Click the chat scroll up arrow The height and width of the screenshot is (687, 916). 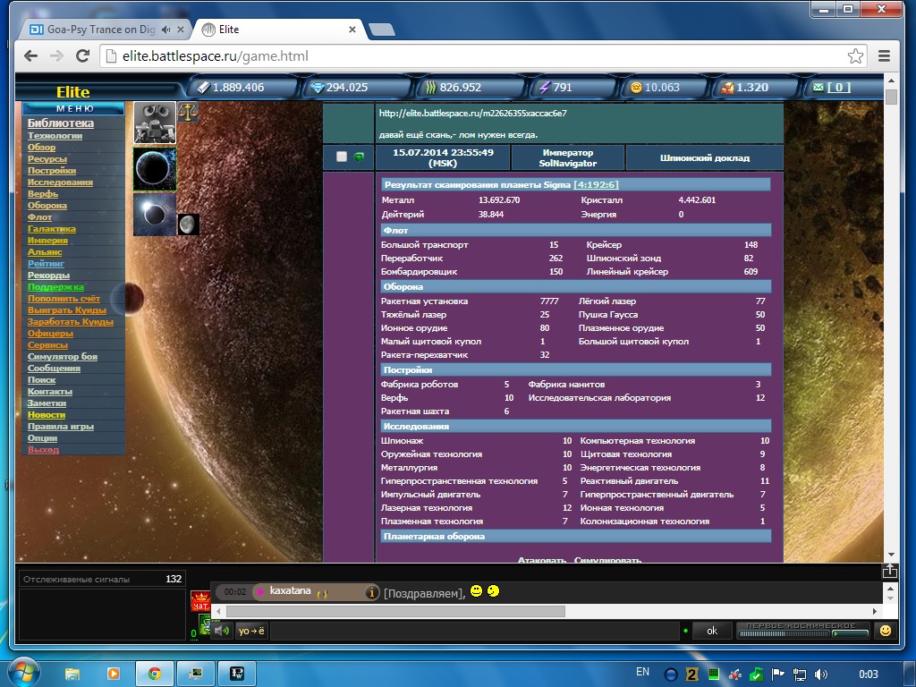[890, 589]
